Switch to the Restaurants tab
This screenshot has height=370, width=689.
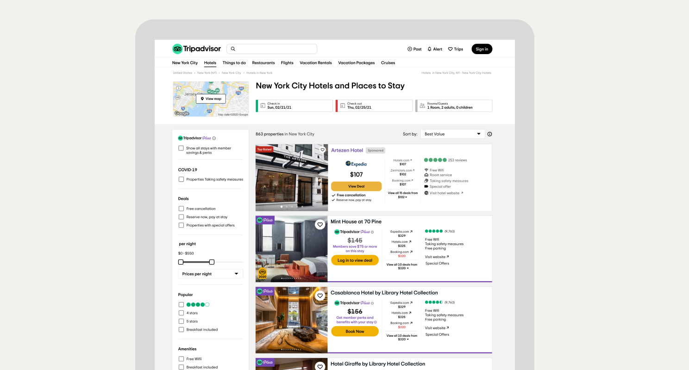tap(263, 63)
